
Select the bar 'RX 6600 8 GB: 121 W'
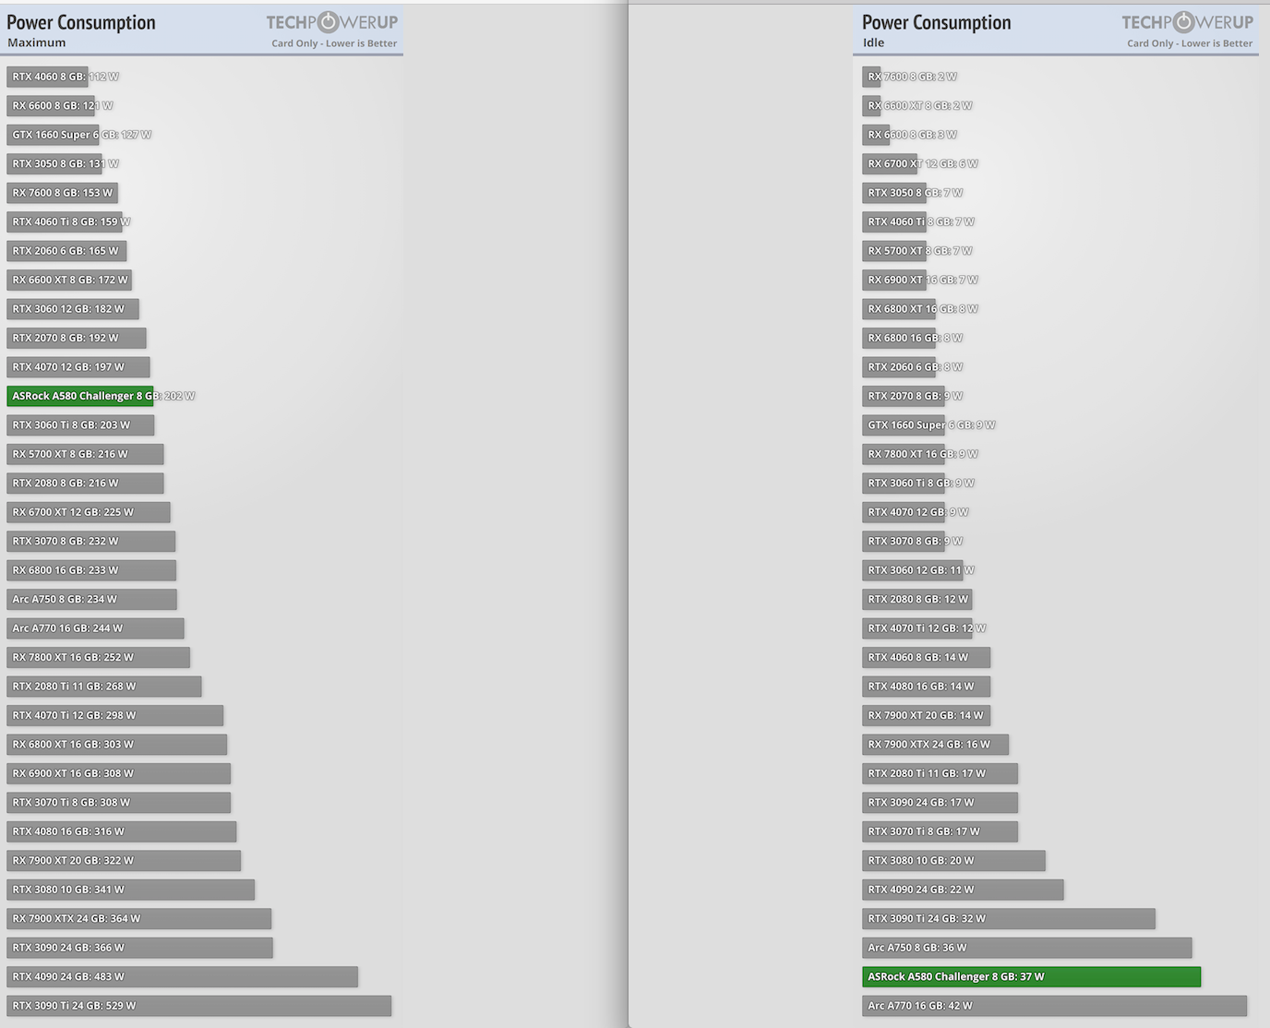tap(51, 105)
